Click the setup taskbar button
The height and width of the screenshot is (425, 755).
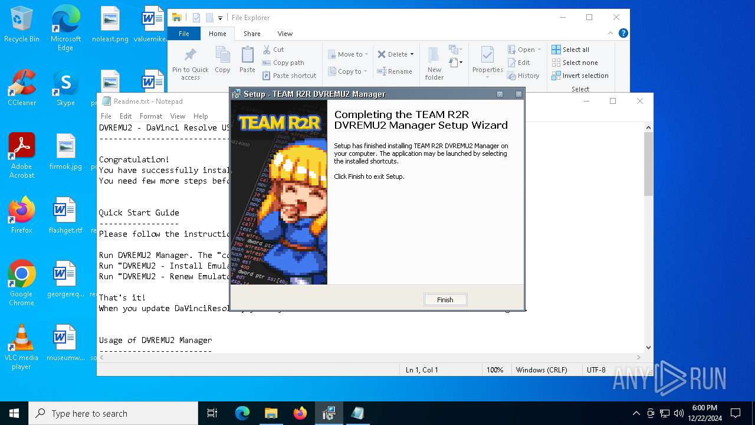coord(329,413)
